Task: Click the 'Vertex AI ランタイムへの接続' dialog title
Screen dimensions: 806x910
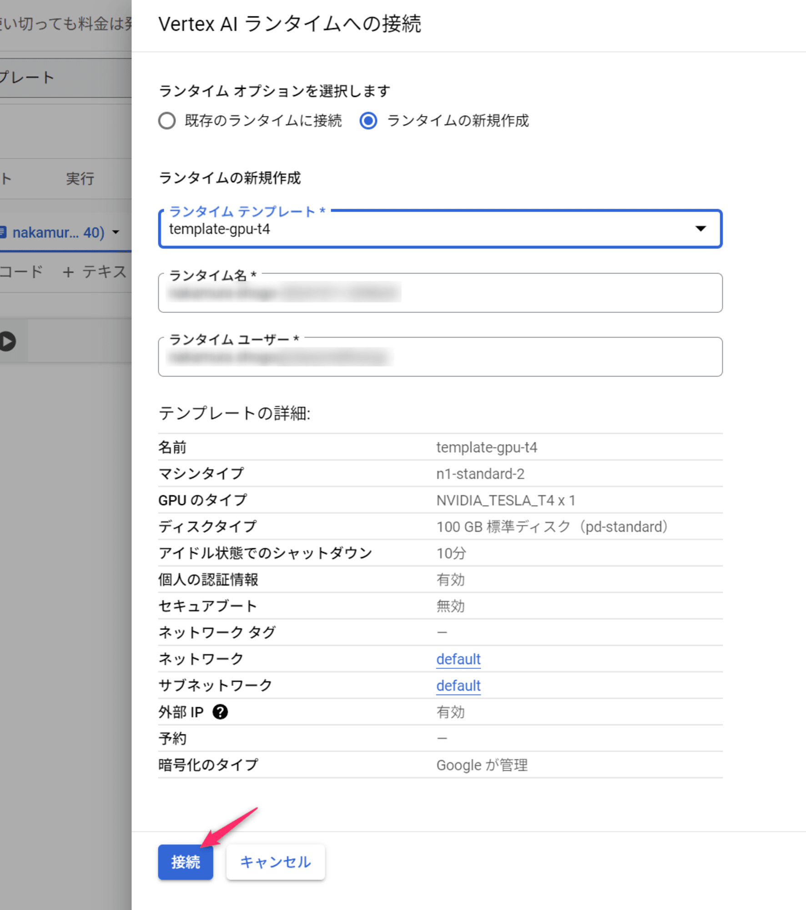Action: coord(289,24)
